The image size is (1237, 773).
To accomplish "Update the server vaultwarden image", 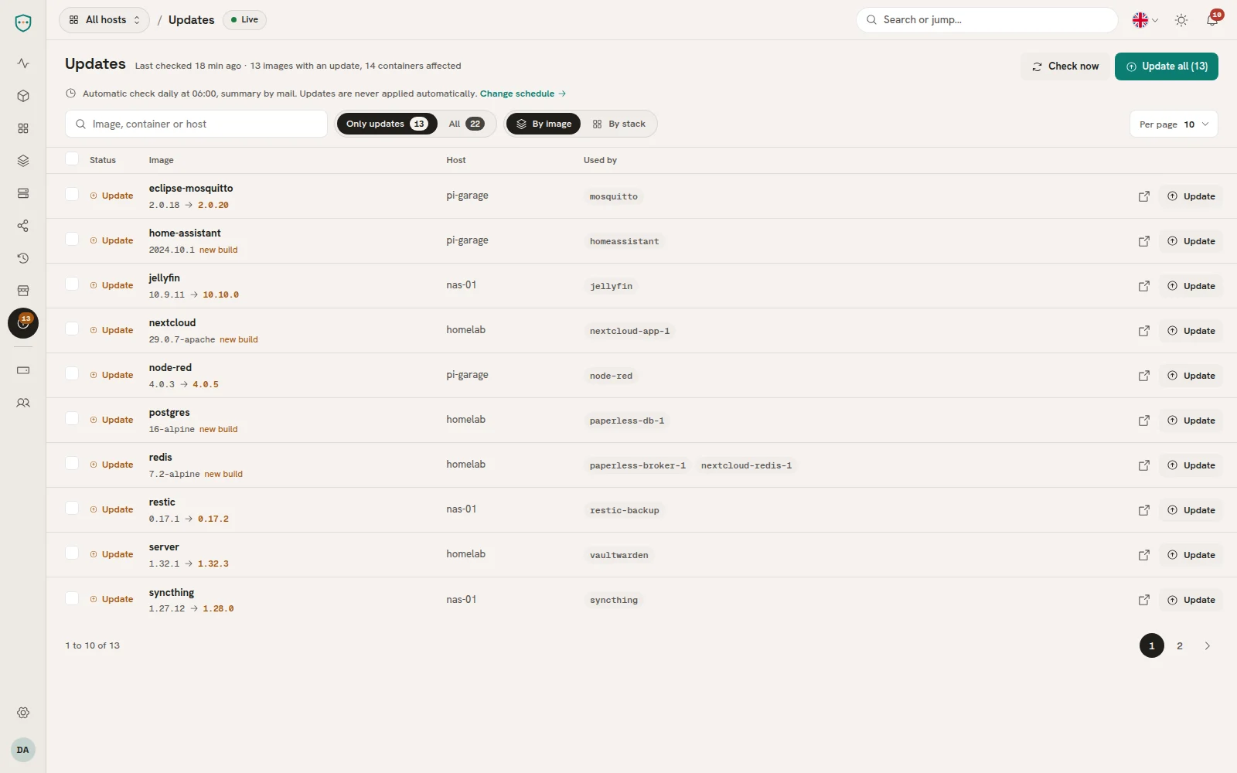I will pos(1191,555).
